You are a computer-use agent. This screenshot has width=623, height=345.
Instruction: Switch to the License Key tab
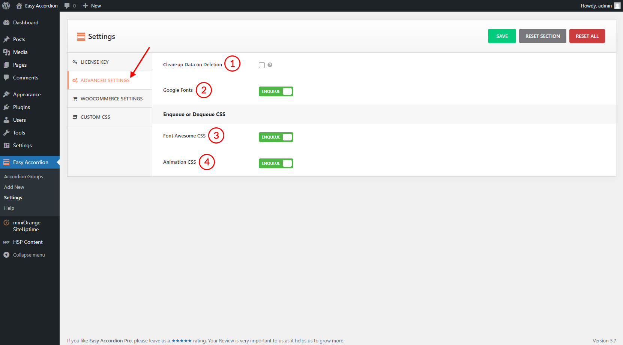95,62
